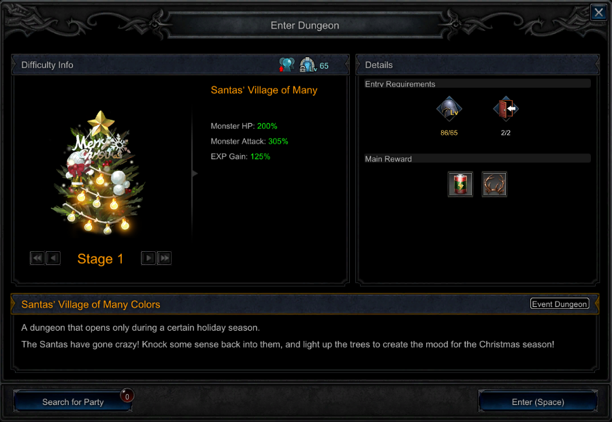Viewport: 612px width, 422px height.
Task: Click the red door entry count icon
Action: pos(506,109)
